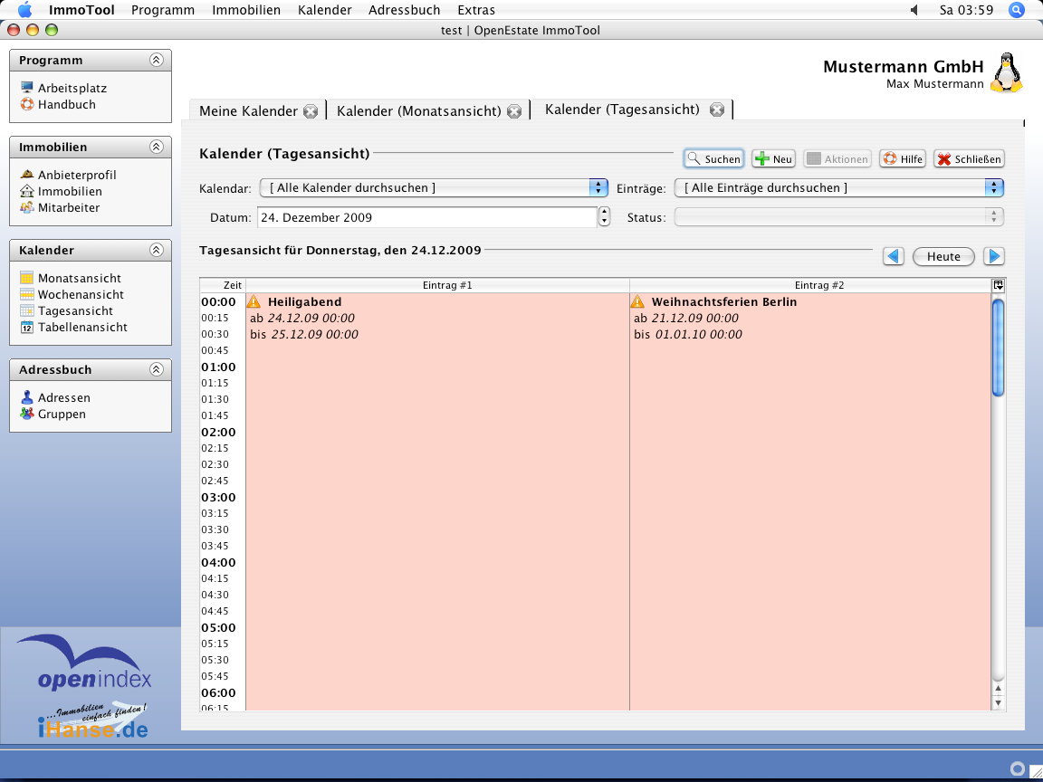Viewport: 1043px width, 782px height.
Task: Collapse the Programm sidebar panel
Action: [x=156, y=60]
